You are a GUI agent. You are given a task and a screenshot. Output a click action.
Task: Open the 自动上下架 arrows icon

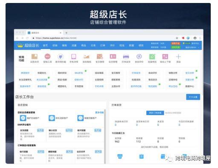coord(165,57)
